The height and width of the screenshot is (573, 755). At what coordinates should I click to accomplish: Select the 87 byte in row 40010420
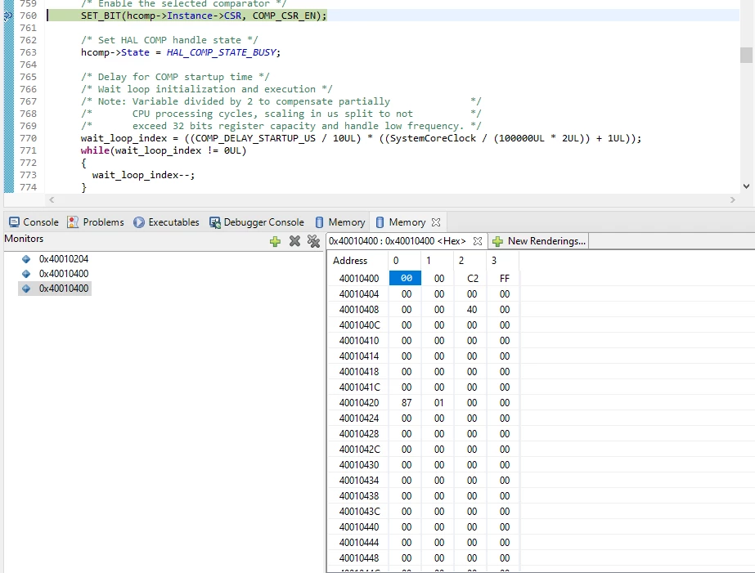[407, 403]
